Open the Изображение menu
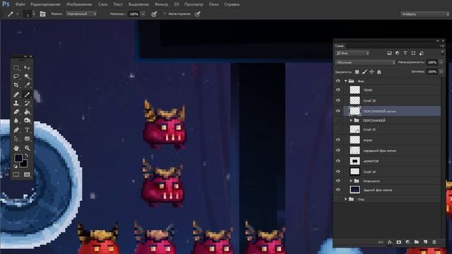452x254 pixels. [x=79, y=4]
